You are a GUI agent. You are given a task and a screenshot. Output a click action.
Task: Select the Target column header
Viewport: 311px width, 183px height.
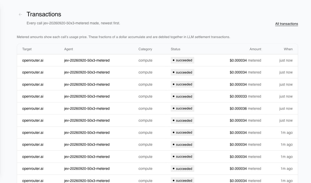click(27, 49)
